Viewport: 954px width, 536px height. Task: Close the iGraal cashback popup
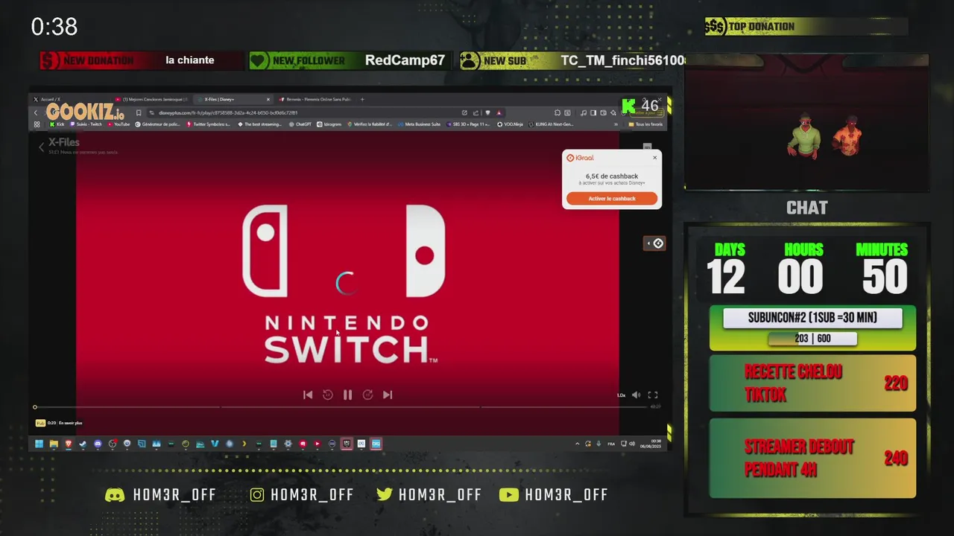coord(655,157)
